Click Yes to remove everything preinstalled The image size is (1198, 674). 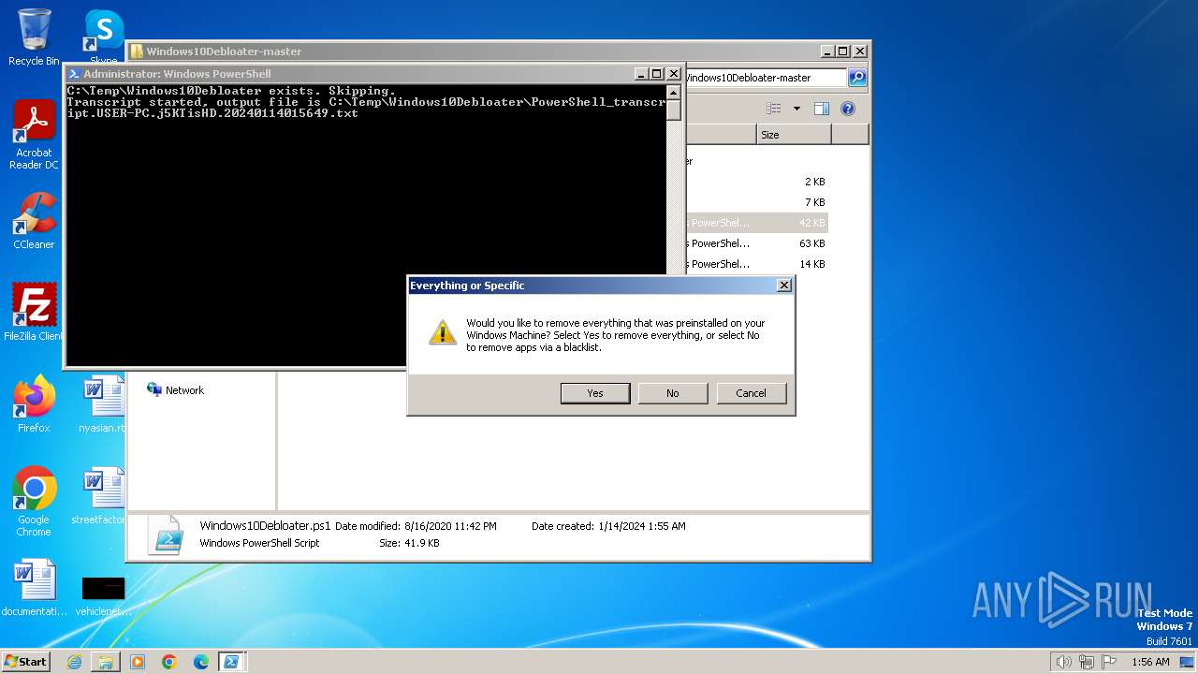point(595,393)
